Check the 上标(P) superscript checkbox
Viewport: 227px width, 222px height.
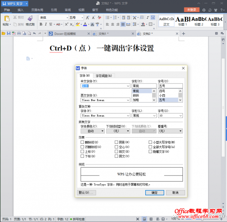pyautogui.click(x=82, y=152)
